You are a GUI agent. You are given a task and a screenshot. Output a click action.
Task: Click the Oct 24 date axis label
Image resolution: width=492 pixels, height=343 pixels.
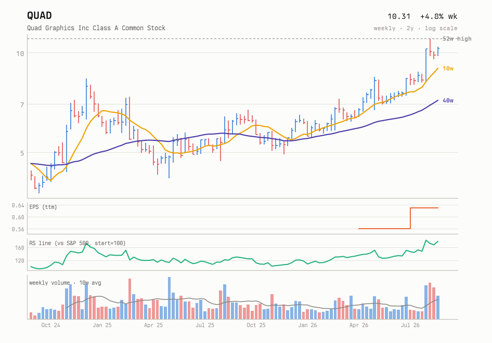50,325
